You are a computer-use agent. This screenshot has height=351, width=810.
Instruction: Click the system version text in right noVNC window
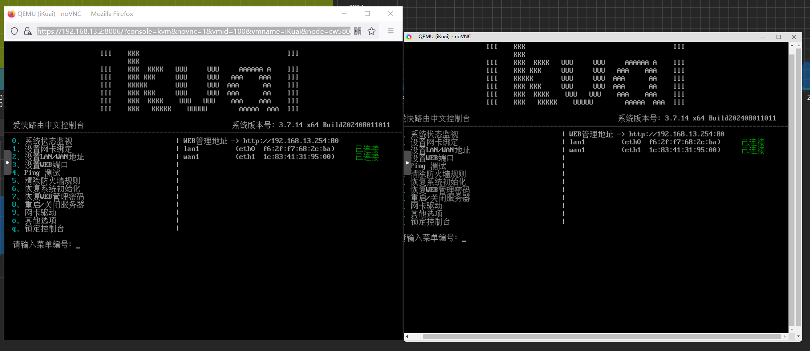pos(697,118)
